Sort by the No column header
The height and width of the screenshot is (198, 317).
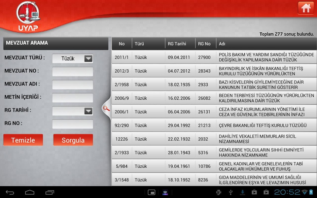tap(122, 44)
